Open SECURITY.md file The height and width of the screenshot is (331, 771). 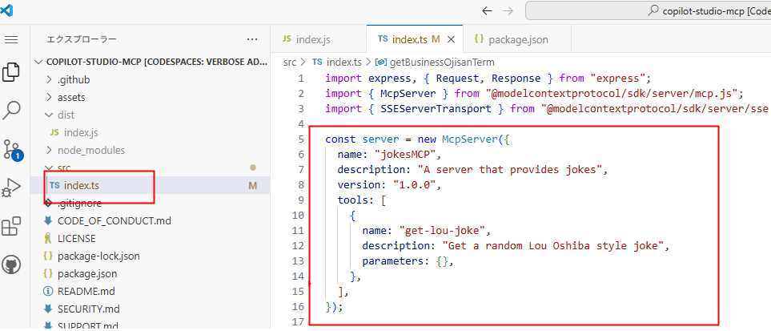pos(151,309)
